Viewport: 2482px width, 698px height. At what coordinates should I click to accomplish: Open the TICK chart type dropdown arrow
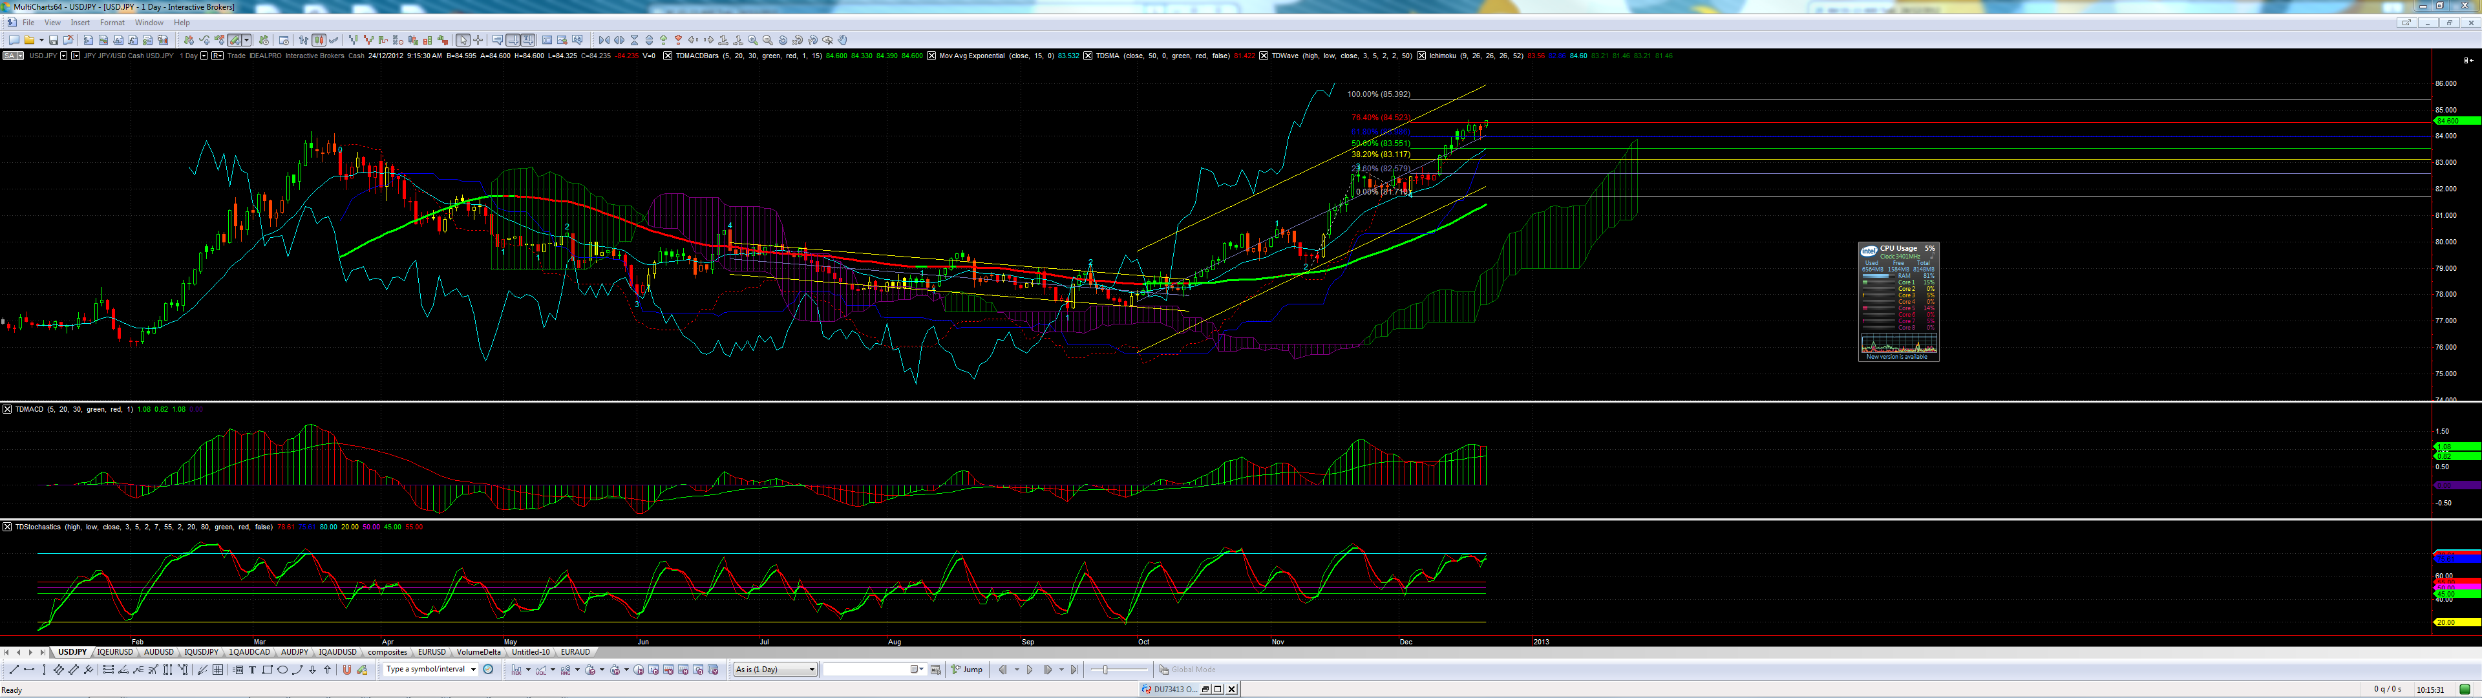(x=528, y=669)
